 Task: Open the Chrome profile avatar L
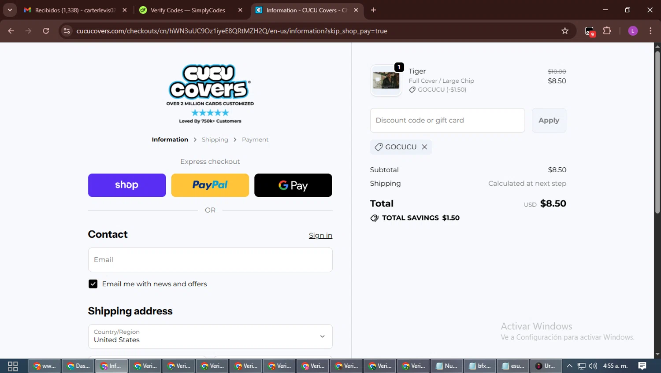pyautogui.click(x=633, y=31)
